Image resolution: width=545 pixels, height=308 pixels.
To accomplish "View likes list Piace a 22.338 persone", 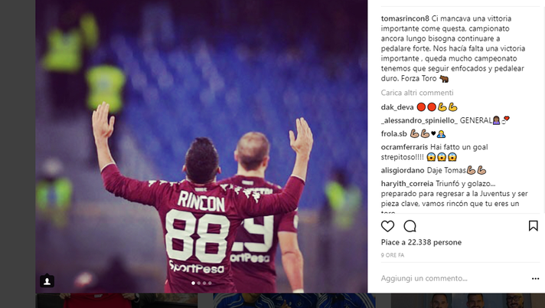I will pyautogui.click(x=421, y=242).
